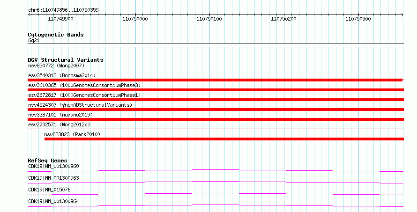Image resolution: width=417 pixels, height=212 pixels.
Task: Click the 6q21 band label
Action: click(34, 41)
